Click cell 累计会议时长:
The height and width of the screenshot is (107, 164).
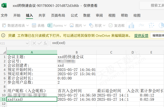coord(32,78)
